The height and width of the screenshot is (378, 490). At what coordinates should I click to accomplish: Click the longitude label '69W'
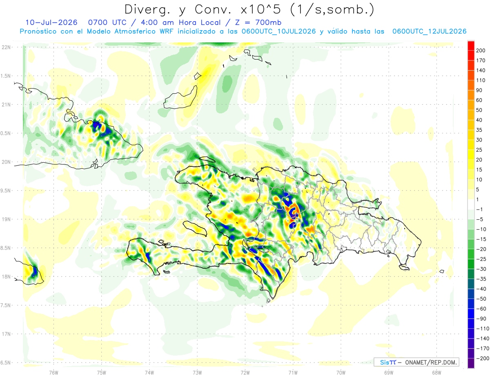pos(388,373)
